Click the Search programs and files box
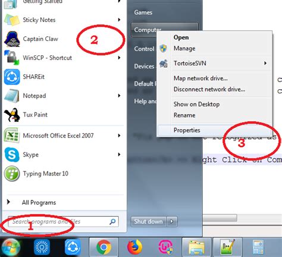The width and height of the screenshot is (282, 257). [63, 221]
